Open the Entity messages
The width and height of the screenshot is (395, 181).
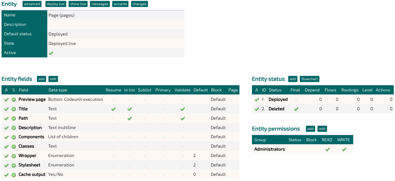(x=100, y=4)
